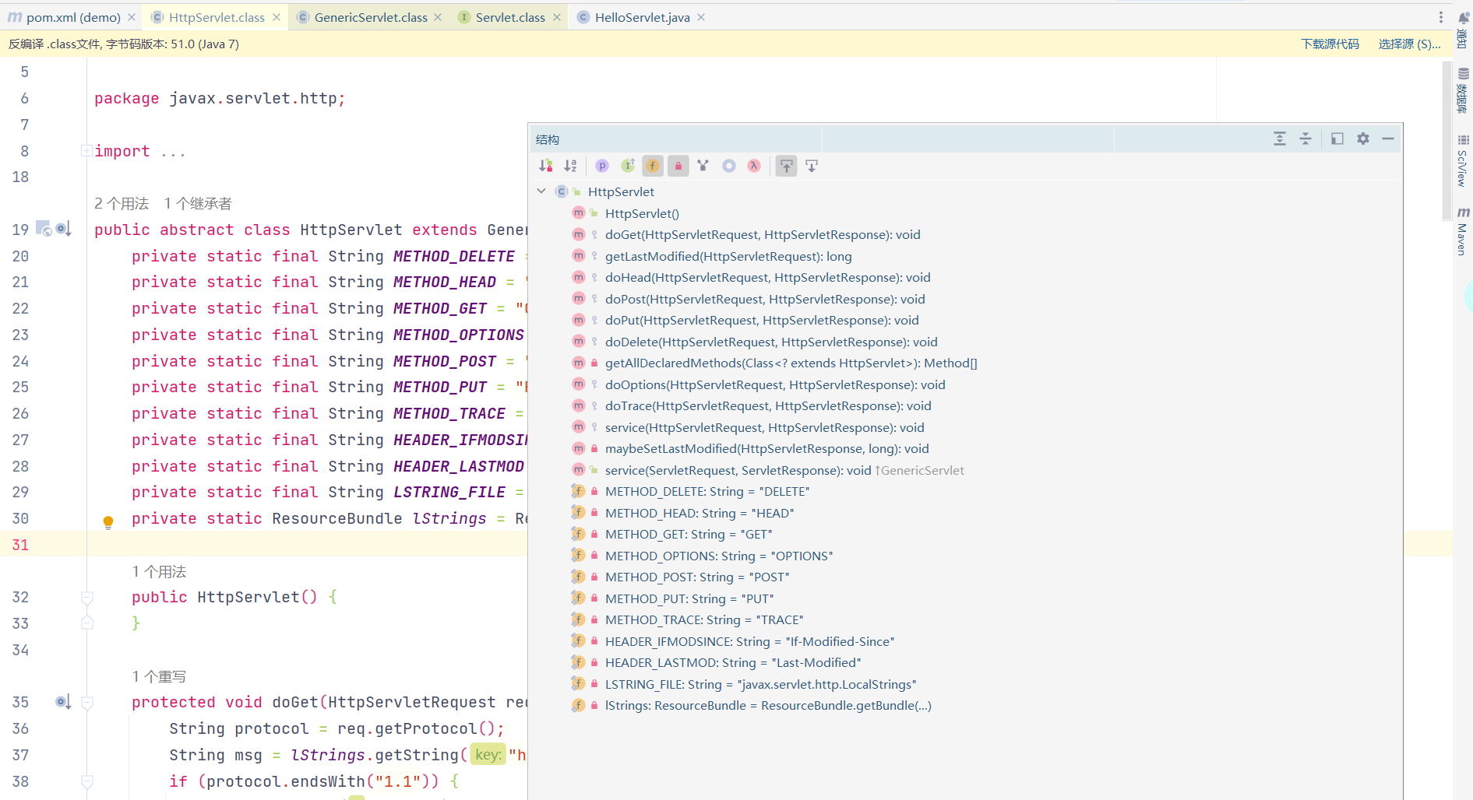The height and width of the screenshot is (800, 1473).
Task: Open Structure panel settings gear
Action: pyautogui.click(x=1363, y=139)
